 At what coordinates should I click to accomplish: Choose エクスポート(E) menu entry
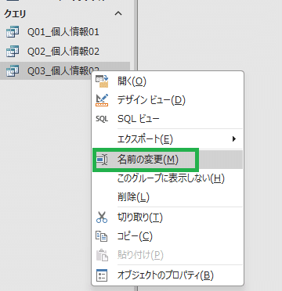pos(168,139)
